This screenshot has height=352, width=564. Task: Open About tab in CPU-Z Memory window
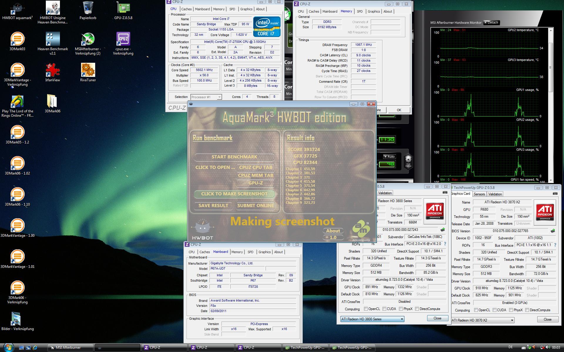pyautogui.click(x=387, y=11)
